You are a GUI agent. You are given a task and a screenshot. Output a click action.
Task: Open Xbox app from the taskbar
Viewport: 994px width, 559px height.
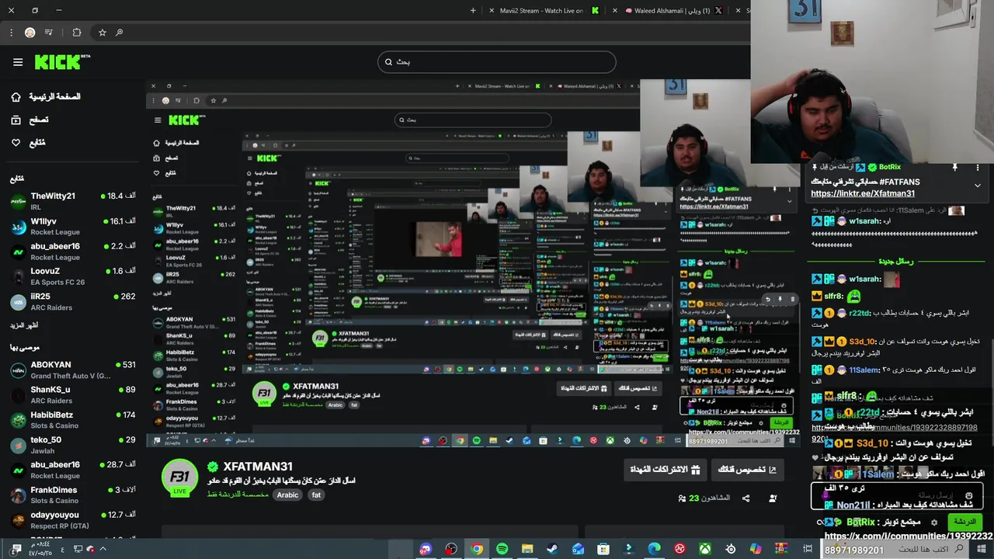coord(705,549)
